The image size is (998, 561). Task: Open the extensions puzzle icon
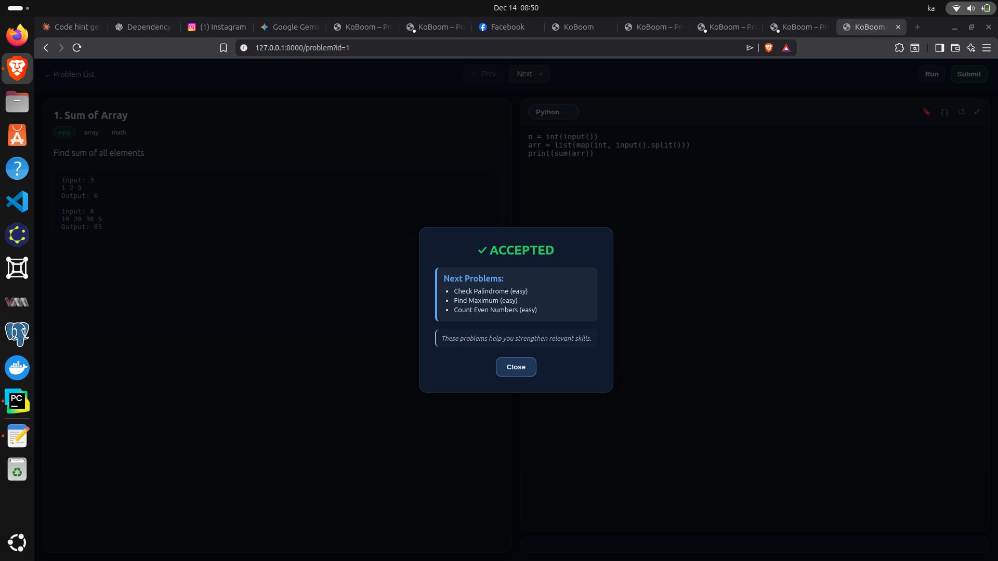click(899, 48)
